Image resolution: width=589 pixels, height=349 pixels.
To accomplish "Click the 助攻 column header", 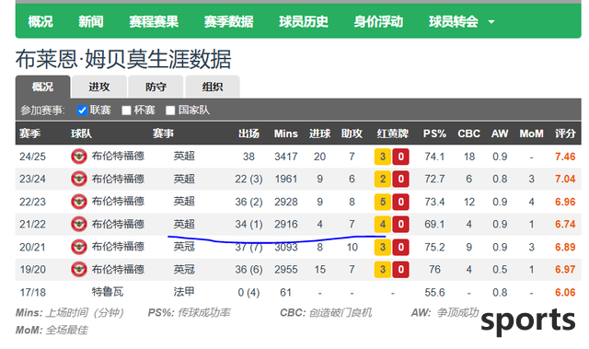I will [x=352, y=134].
